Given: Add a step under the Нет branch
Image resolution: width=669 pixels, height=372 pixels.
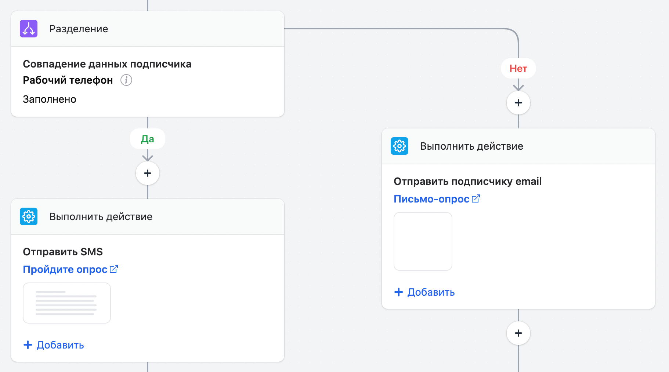Looking at the screenshot, I should pyautogui.click(x=518, y=103).
